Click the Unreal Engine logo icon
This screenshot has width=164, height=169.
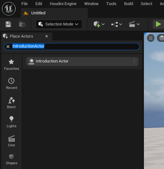[x=9, y=9]
